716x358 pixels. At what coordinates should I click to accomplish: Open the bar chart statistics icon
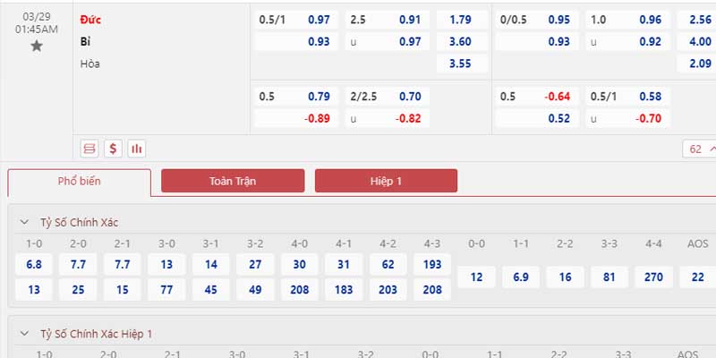pos(137,149)
